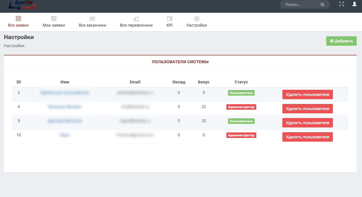This screenshot has height=197, width=362.
Task: Select the Все заказчики contact card icon
Action: tap(92, 19)
